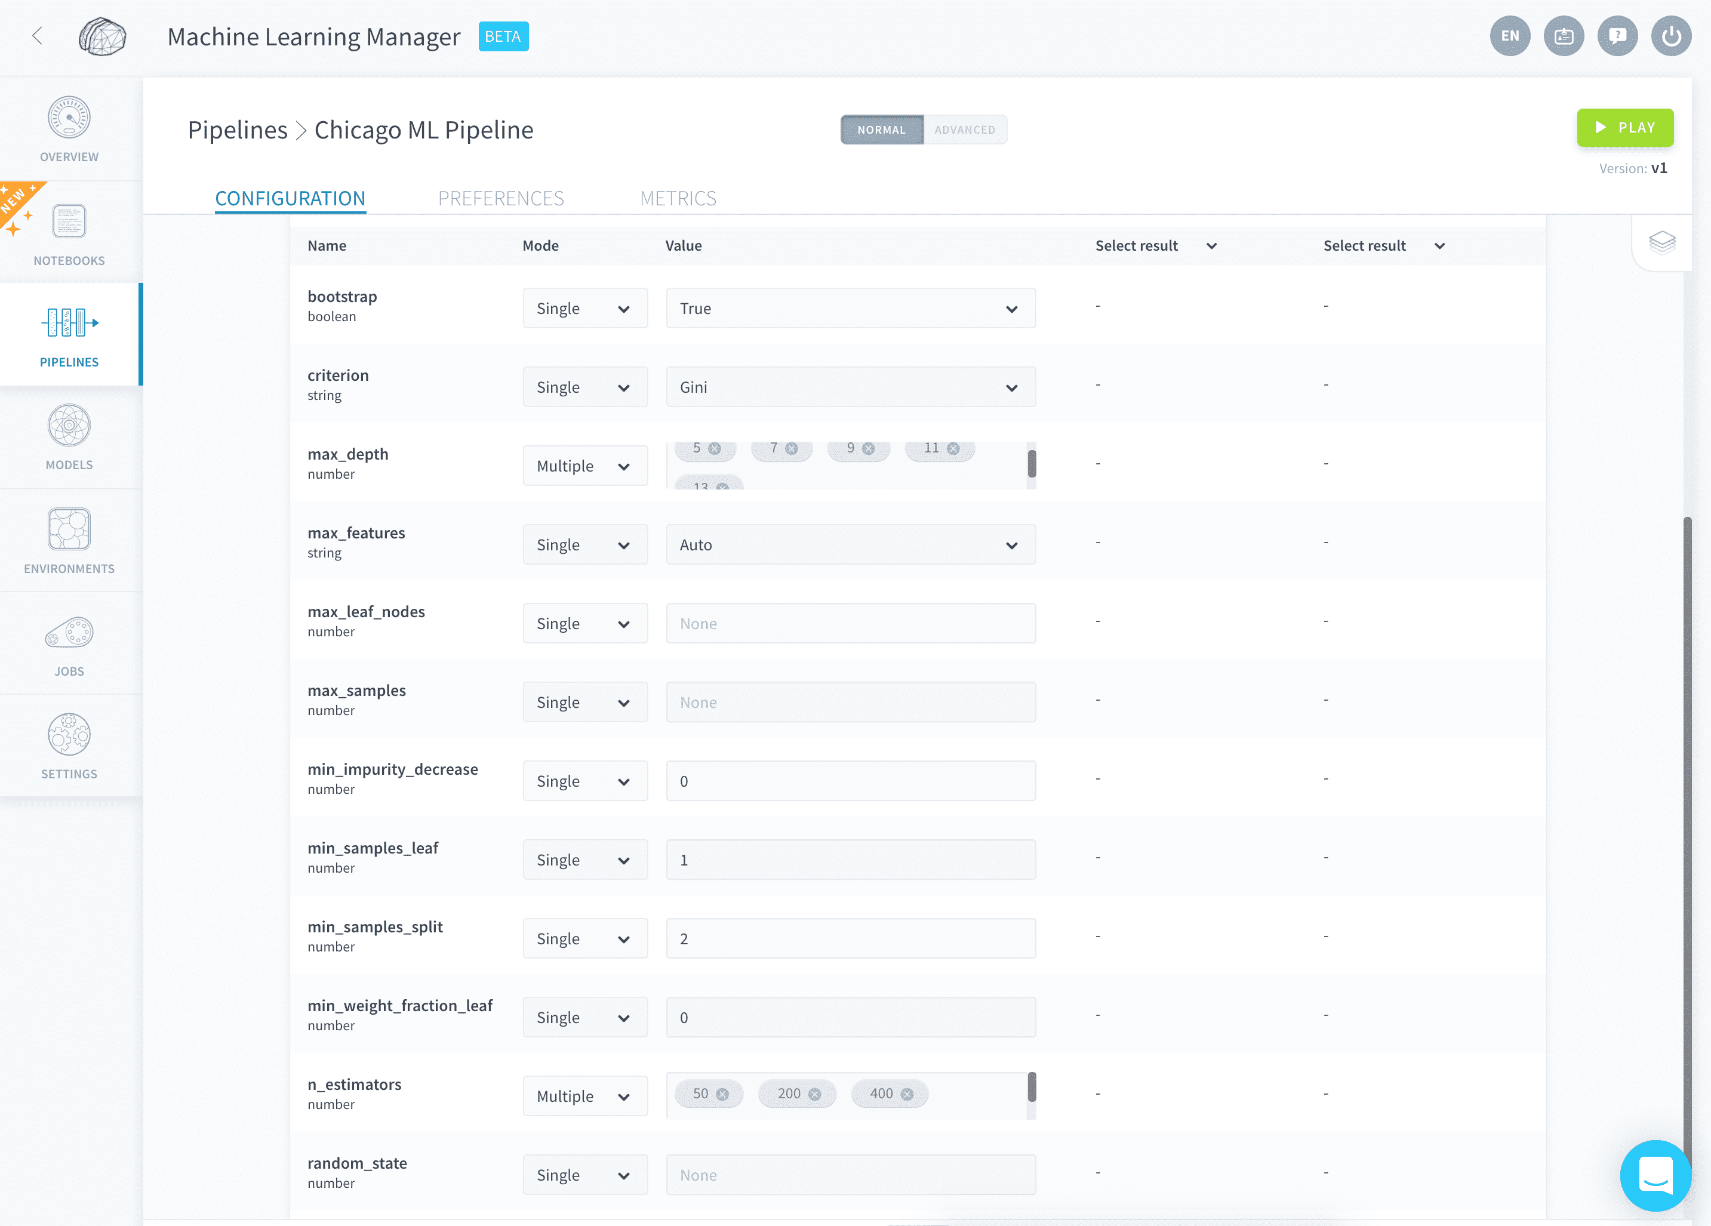Remove value 400 from n_estimators

(907, 1094)
